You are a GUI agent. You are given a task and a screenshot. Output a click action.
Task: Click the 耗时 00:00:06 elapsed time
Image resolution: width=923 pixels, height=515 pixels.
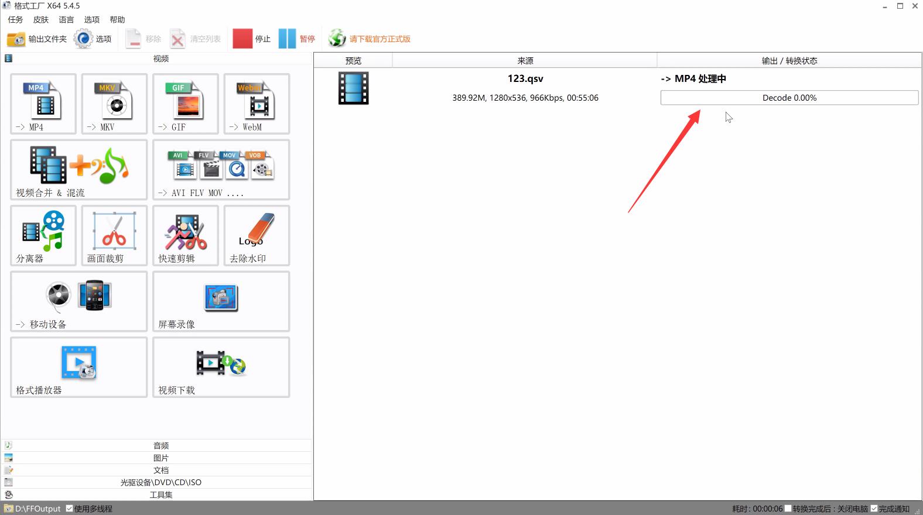(x=757, y=509)
